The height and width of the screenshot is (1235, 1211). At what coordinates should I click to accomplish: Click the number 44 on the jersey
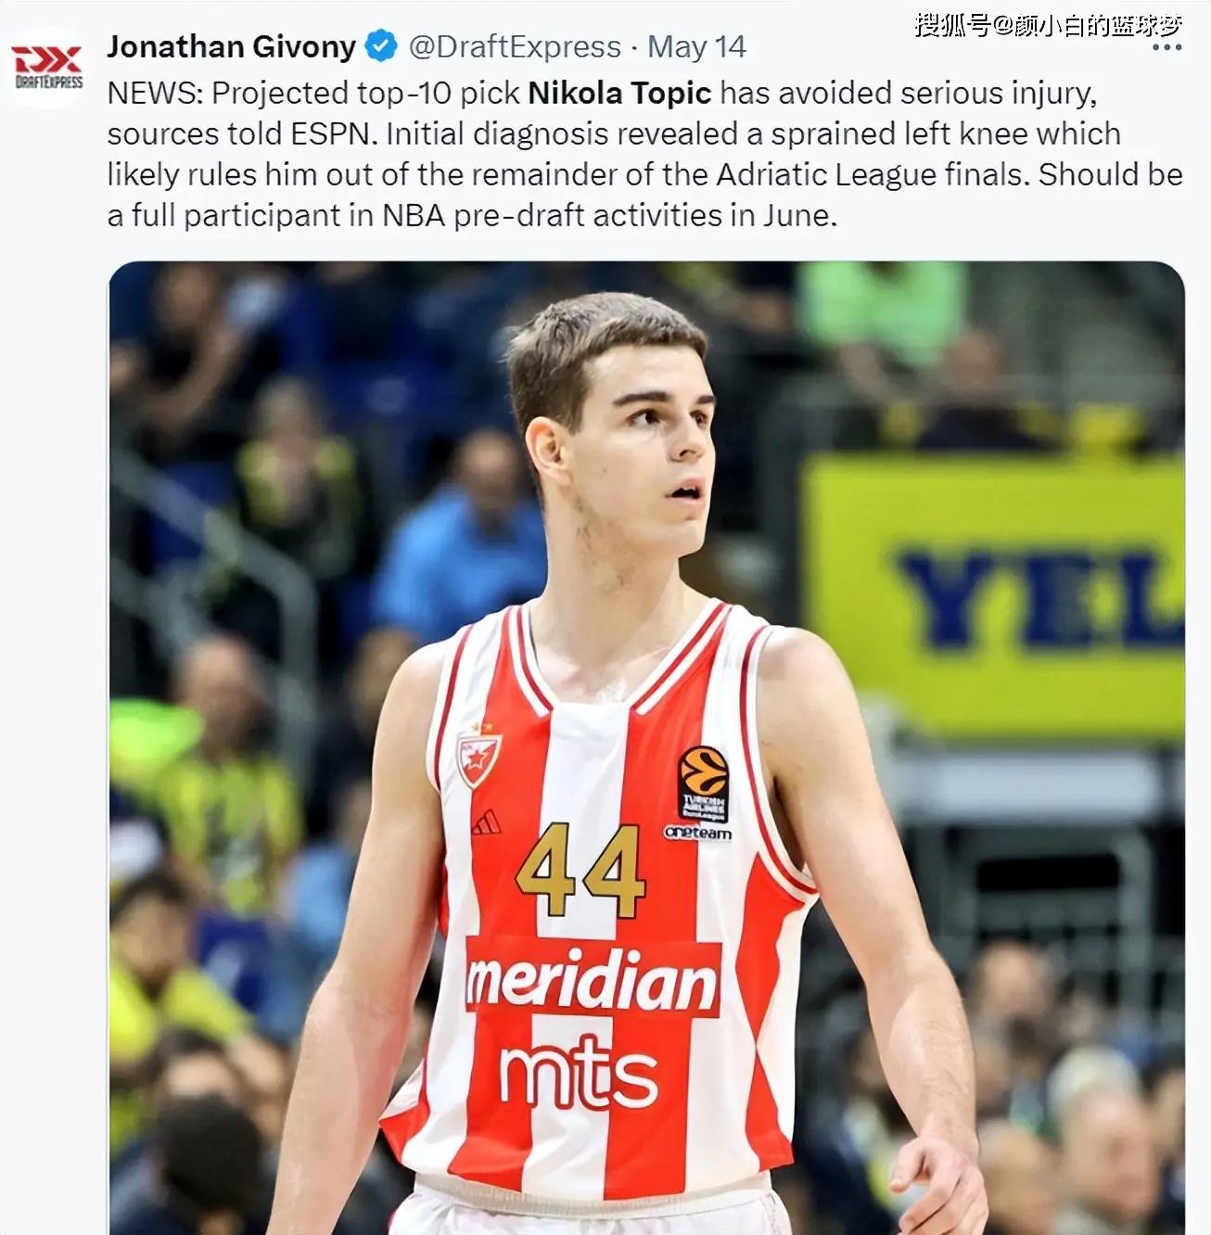pyautogui.click(x=580, y=871)
